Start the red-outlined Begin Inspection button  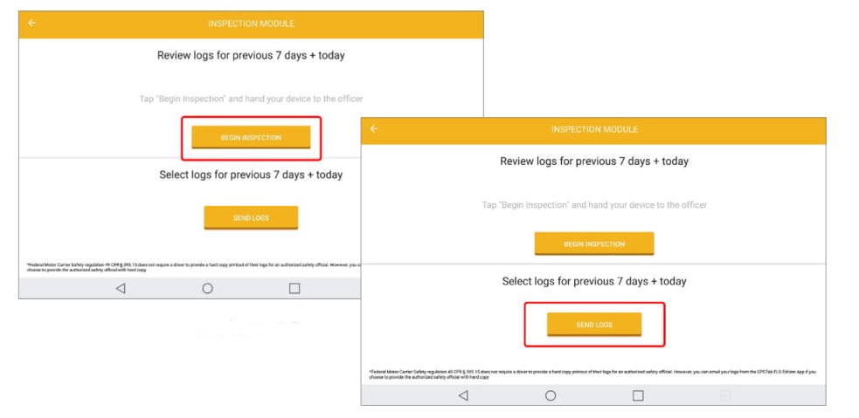[x=251, y=137]
